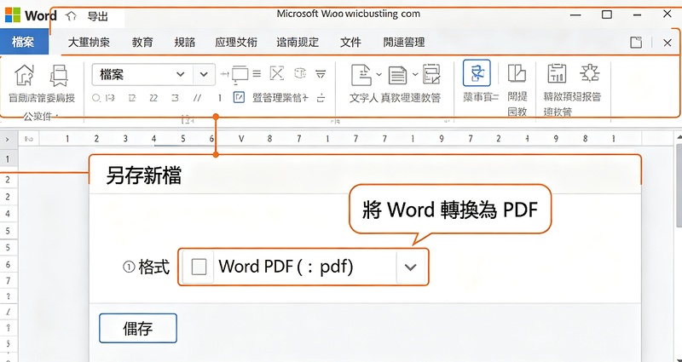
Task: Click the 文字人 真教理連教管 label
Action: coord(395,98)
